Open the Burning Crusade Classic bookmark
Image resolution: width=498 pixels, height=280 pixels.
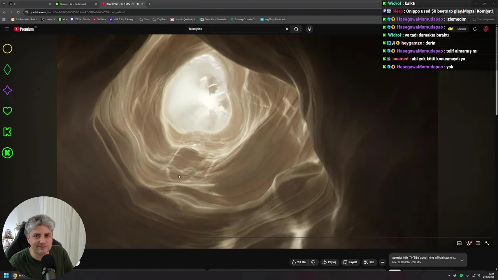243,19
